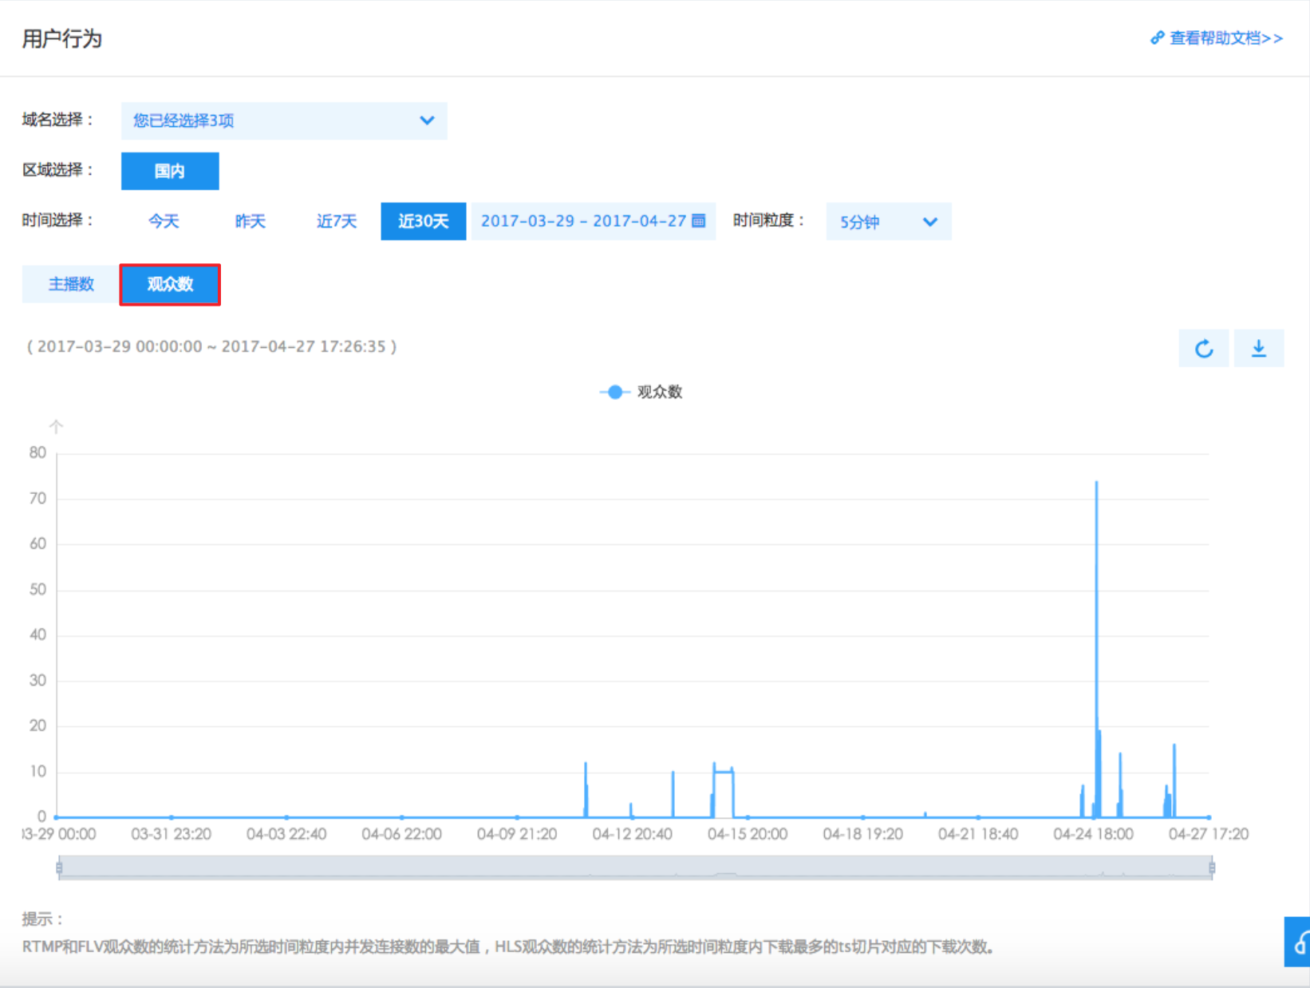Click the tallest spike near 04-24 18:00
This screenshot has height=988, width=1310.
pyautogui.click(x=1096, y=482)
